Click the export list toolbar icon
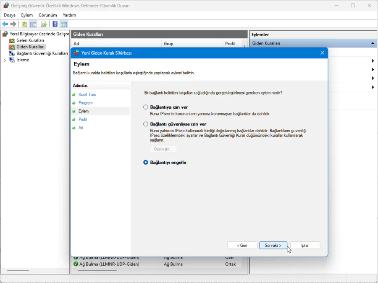Image resolution: width=378 pixels, height=283 pixels. click(44, 24)
